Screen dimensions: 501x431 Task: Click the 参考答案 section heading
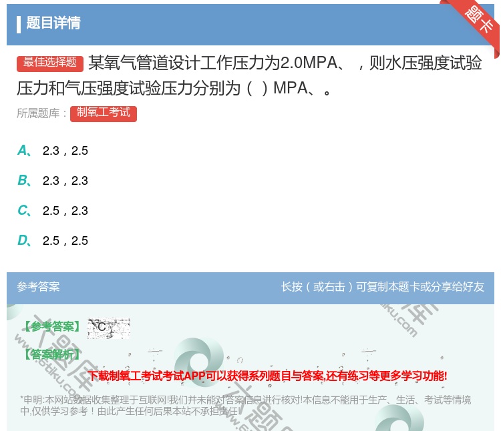click(x=38, y=286)
